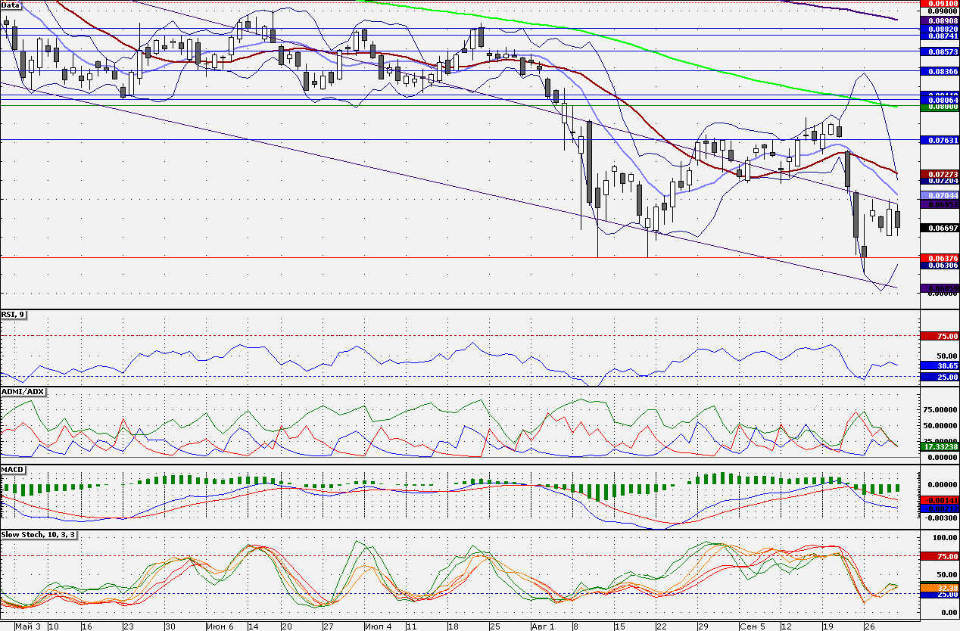Select the 0.08820 price level label
Image resolution: width=960 pixels, height=631 pixels.
940,29
